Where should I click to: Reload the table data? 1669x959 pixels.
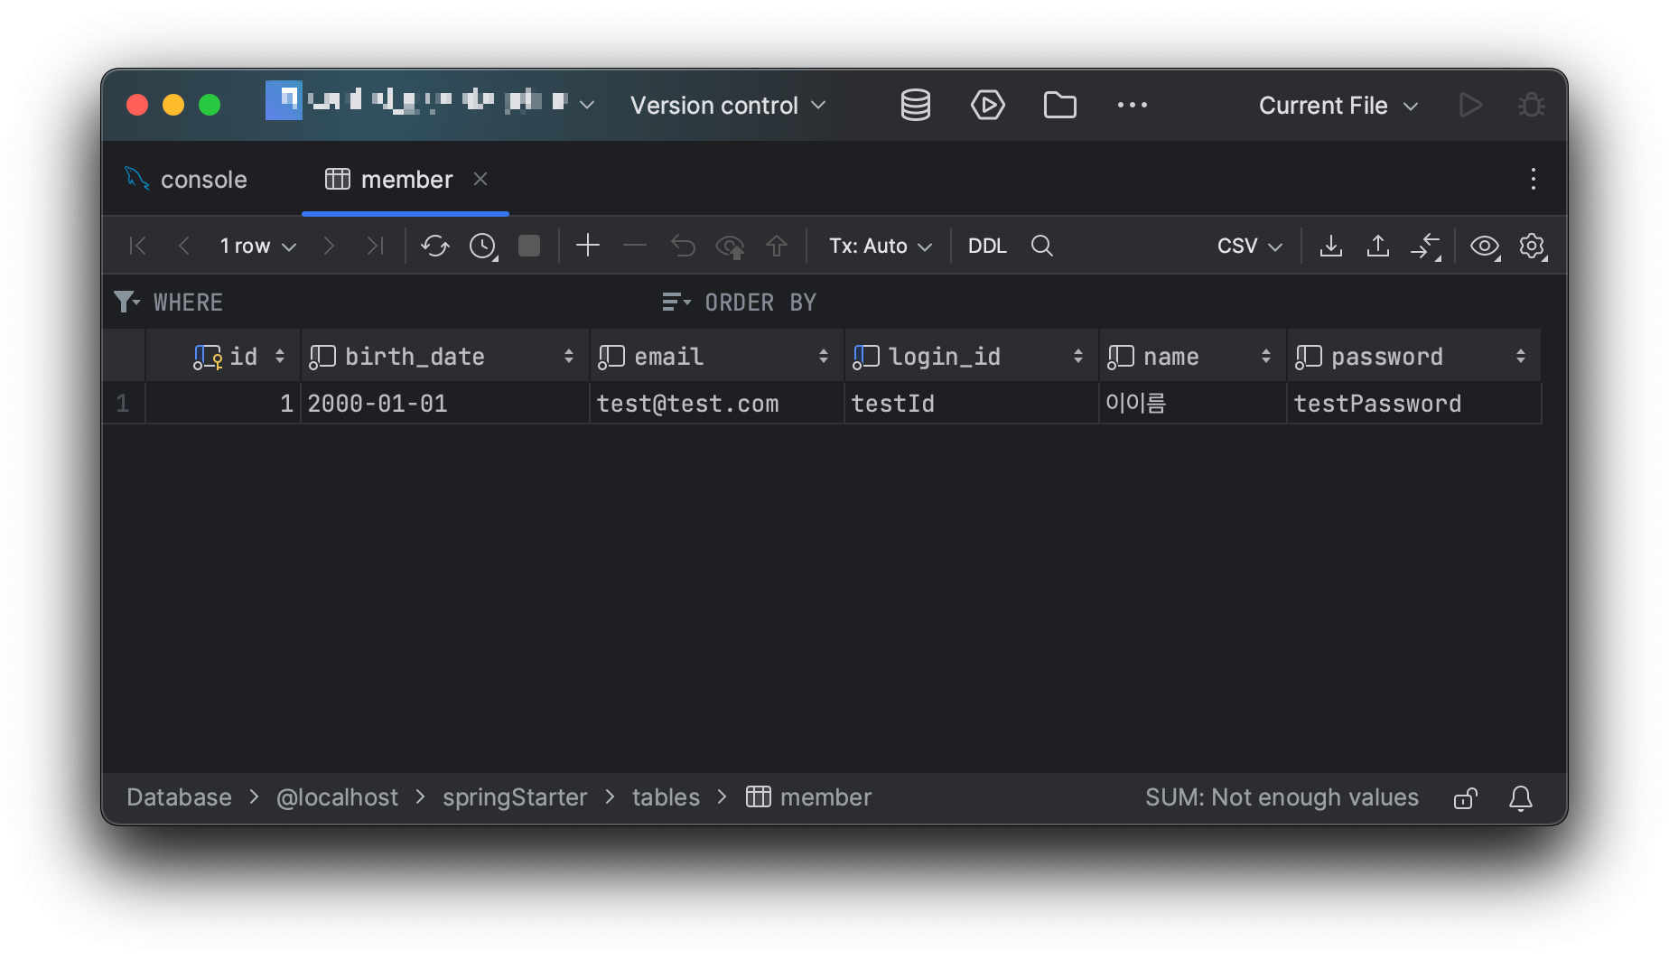click(435, 246)
